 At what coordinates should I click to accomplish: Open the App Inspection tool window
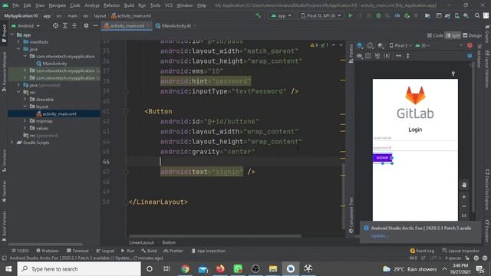point(208,251)
